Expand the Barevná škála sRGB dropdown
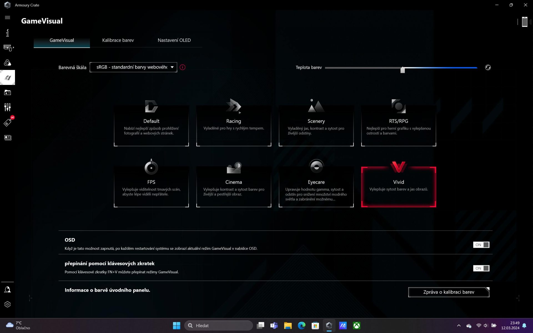Viewport: 533px width, 333px height. [133, 67]
